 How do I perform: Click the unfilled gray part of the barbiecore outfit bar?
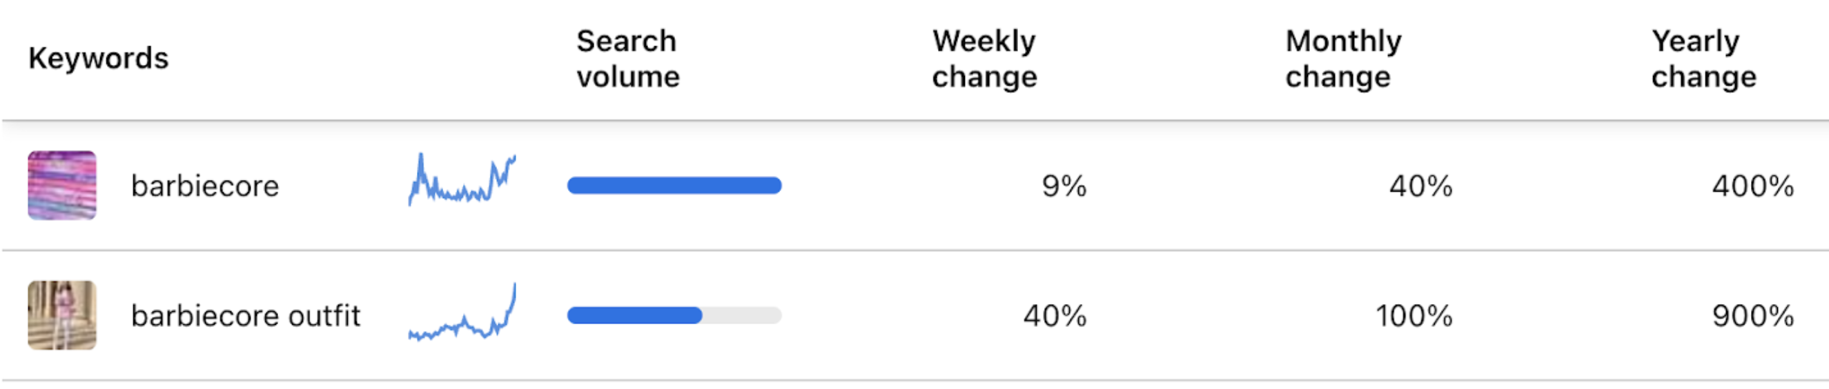[743, 315]
